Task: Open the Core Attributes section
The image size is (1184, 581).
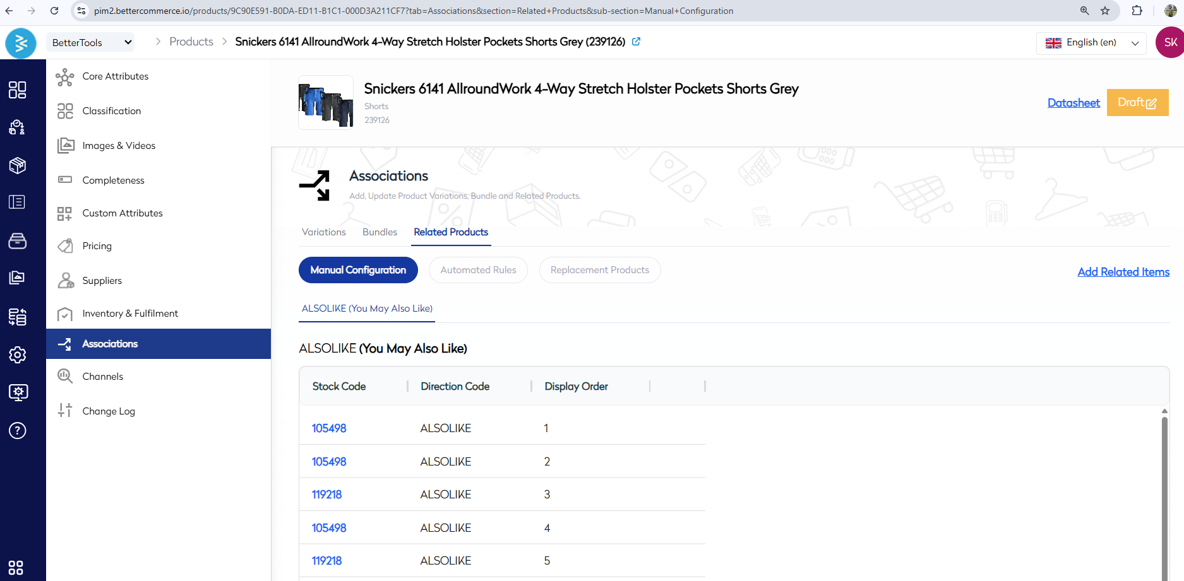Action: (x=115, y=76)
